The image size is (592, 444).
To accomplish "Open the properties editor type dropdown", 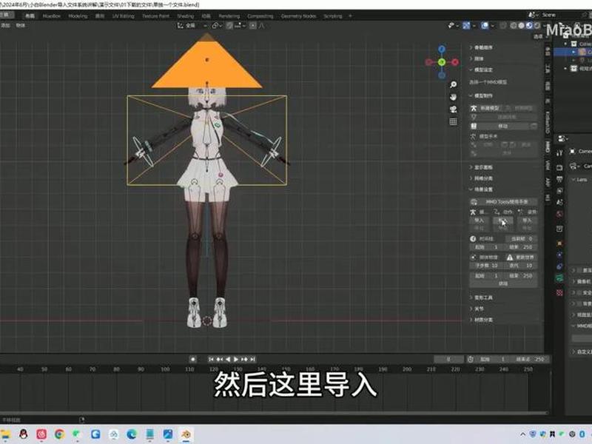I will (563, 138).
